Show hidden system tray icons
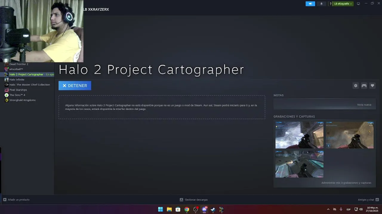Viewport: 382px width, 214px height. pyautogui.click(x=328, y=209)
